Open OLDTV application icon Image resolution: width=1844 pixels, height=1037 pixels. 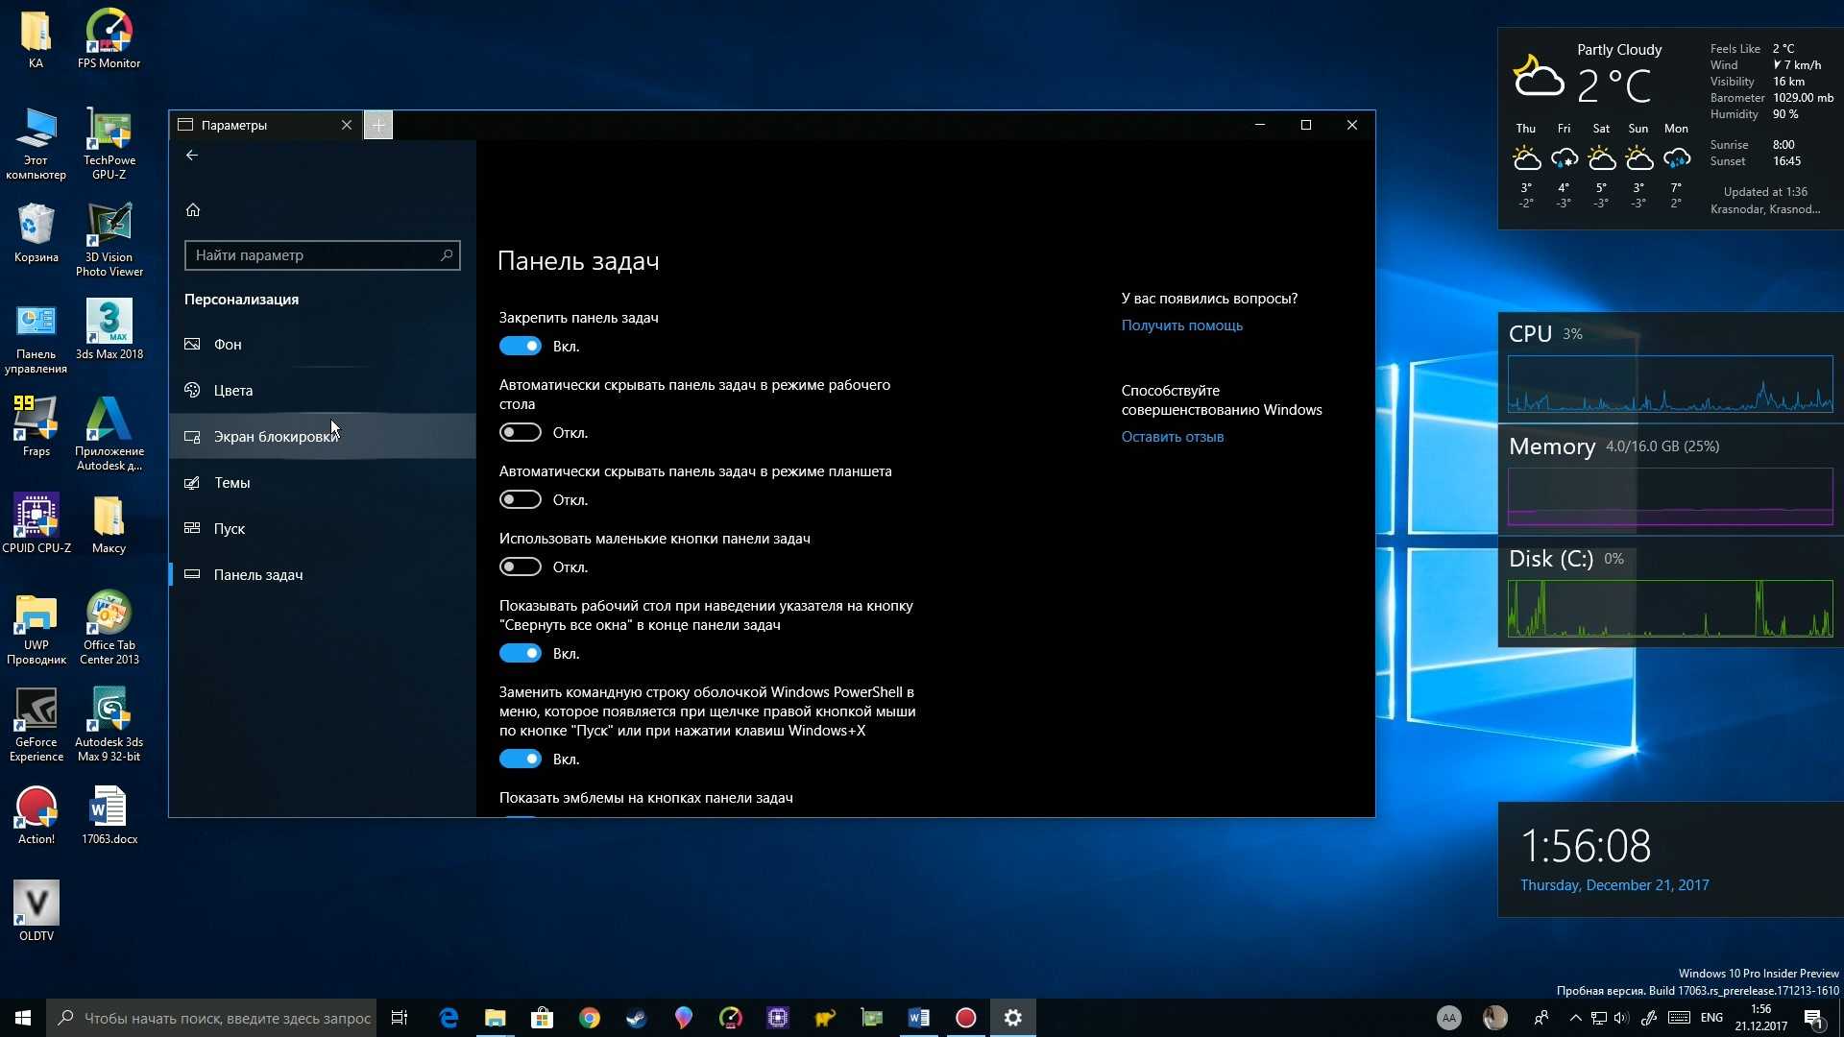[35, 909]
